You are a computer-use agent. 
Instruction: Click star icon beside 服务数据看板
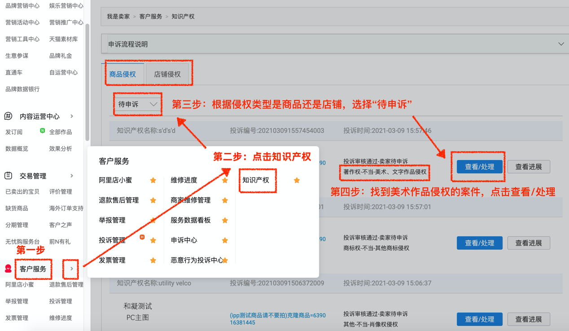[x=225, y=220]
